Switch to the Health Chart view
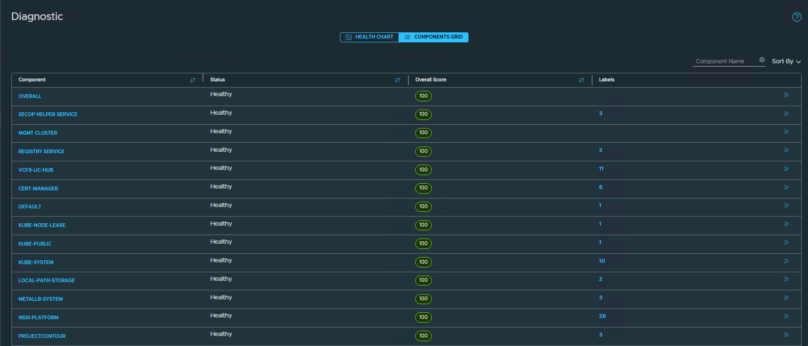The height and width of the screenshot is (346, 808). (369, 37)
